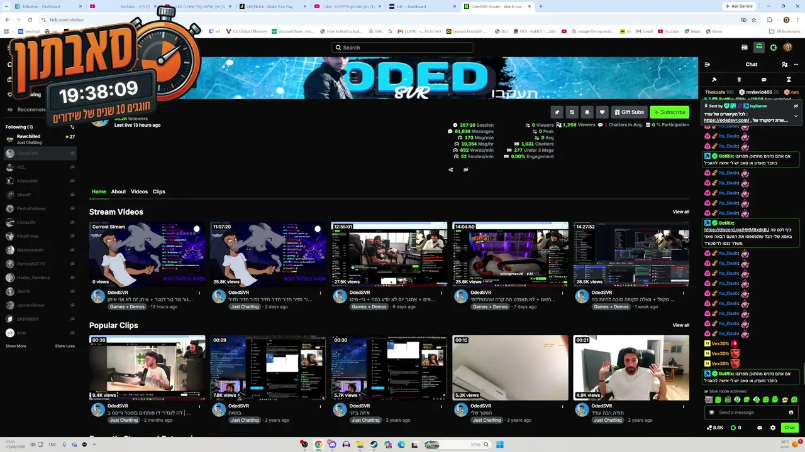Click the sort icon next to Following (1)
805x452 pixels.
pyautogui.click(x=72, y=127)
